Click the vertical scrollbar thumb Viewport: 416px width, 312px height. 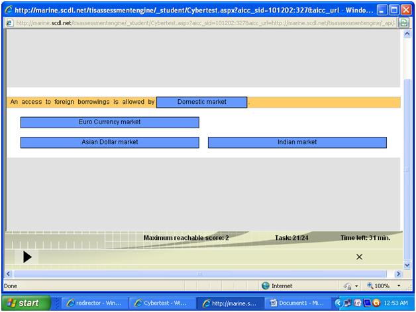pyautogui.click(x=407, y=169)
